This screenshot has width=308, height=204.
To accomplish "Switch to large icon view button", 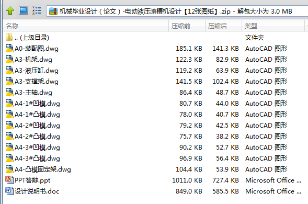I will pos(23,10).
